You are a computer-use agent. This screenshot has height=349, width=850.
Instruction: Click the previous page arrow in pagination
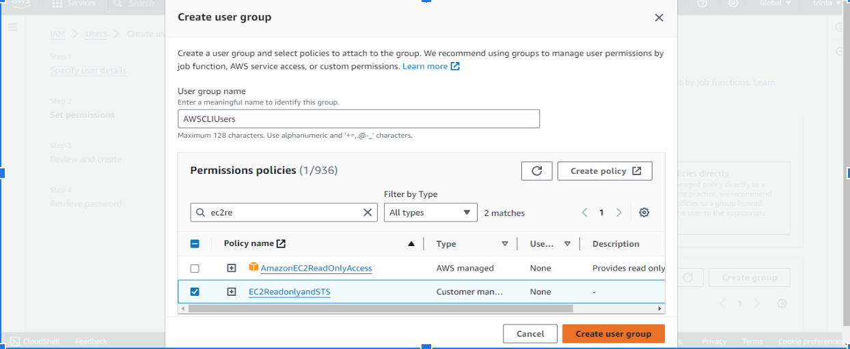[x=585, y=213]
